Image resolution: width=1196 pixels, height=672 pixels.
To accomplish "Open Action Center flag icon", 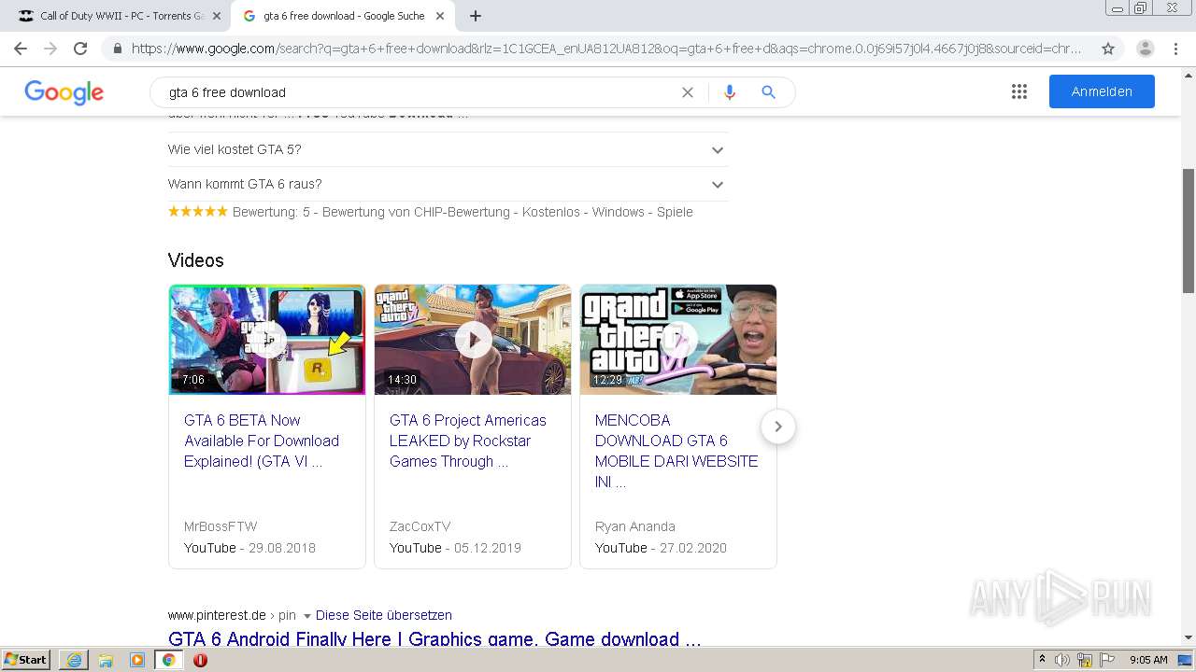I will (1106, 660).
